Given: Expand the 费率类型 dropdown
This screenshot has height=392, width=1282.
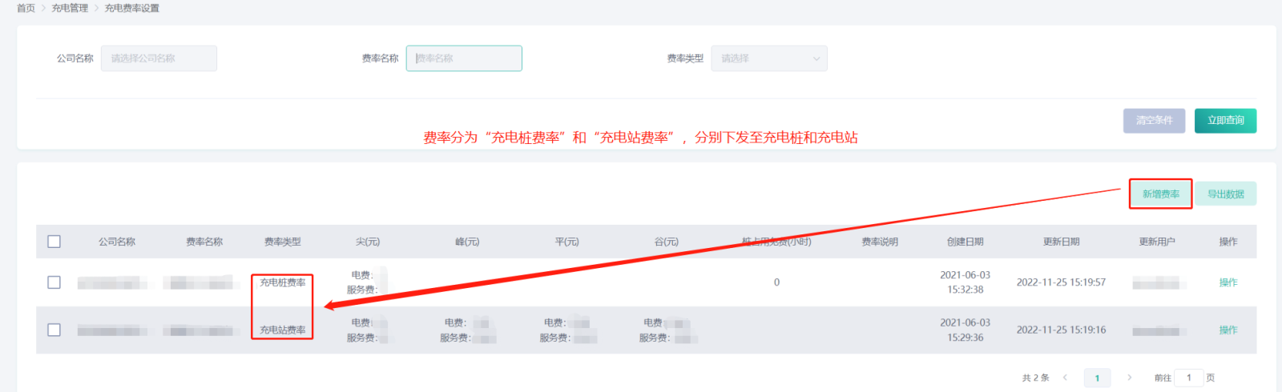Looking at the screenshot, I should [768, 58].
